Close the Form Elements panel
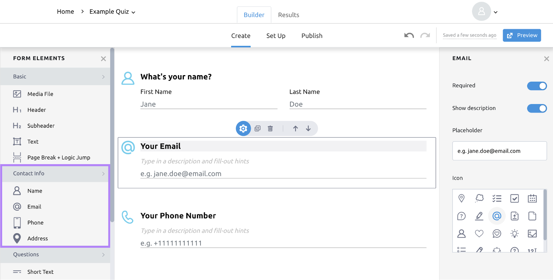The width and height of the screenshot is (553, 280). point(103,59)
